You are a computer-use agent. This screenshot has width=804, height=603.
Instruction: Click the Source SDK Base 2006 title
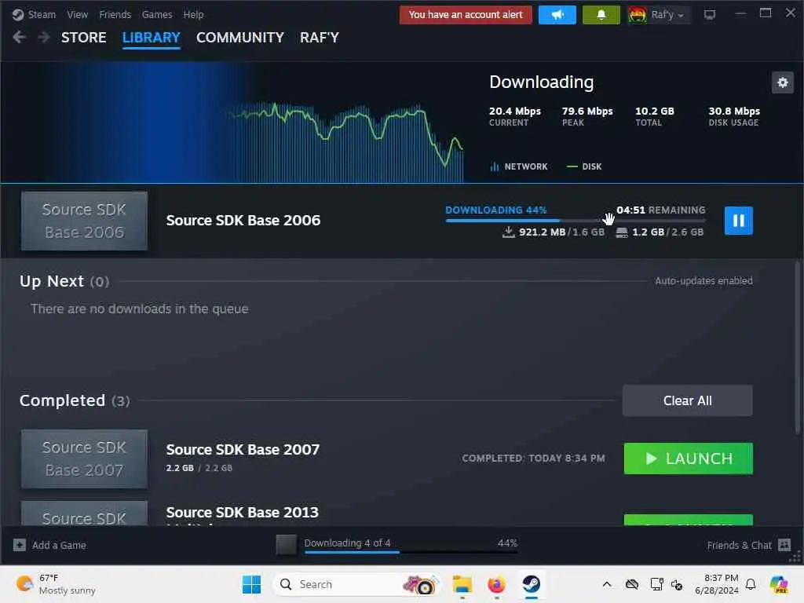243,221
